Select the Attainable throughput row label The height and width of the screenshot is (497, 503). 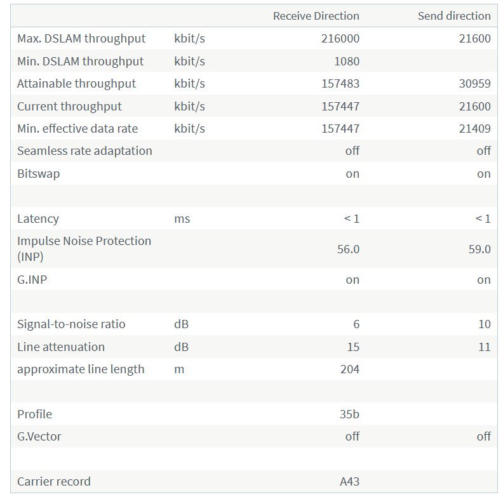[76, 84]
